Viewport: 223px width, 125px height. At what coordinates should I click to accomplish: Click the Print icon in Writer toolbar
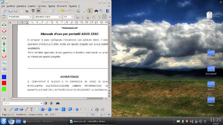click(27, 11)
